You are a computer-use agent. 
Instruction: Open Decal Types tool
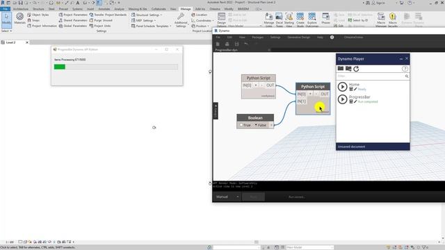point(280,19)
